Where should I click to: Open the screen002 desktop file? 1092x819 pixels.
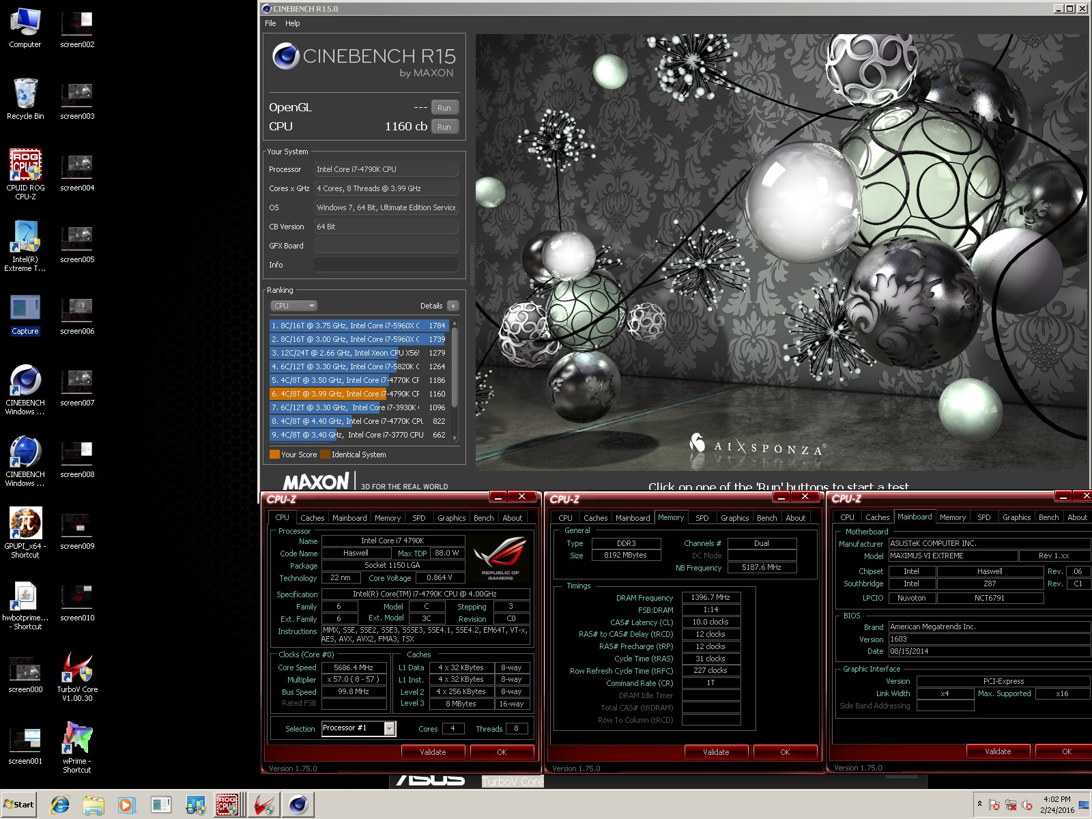point(77,29)
